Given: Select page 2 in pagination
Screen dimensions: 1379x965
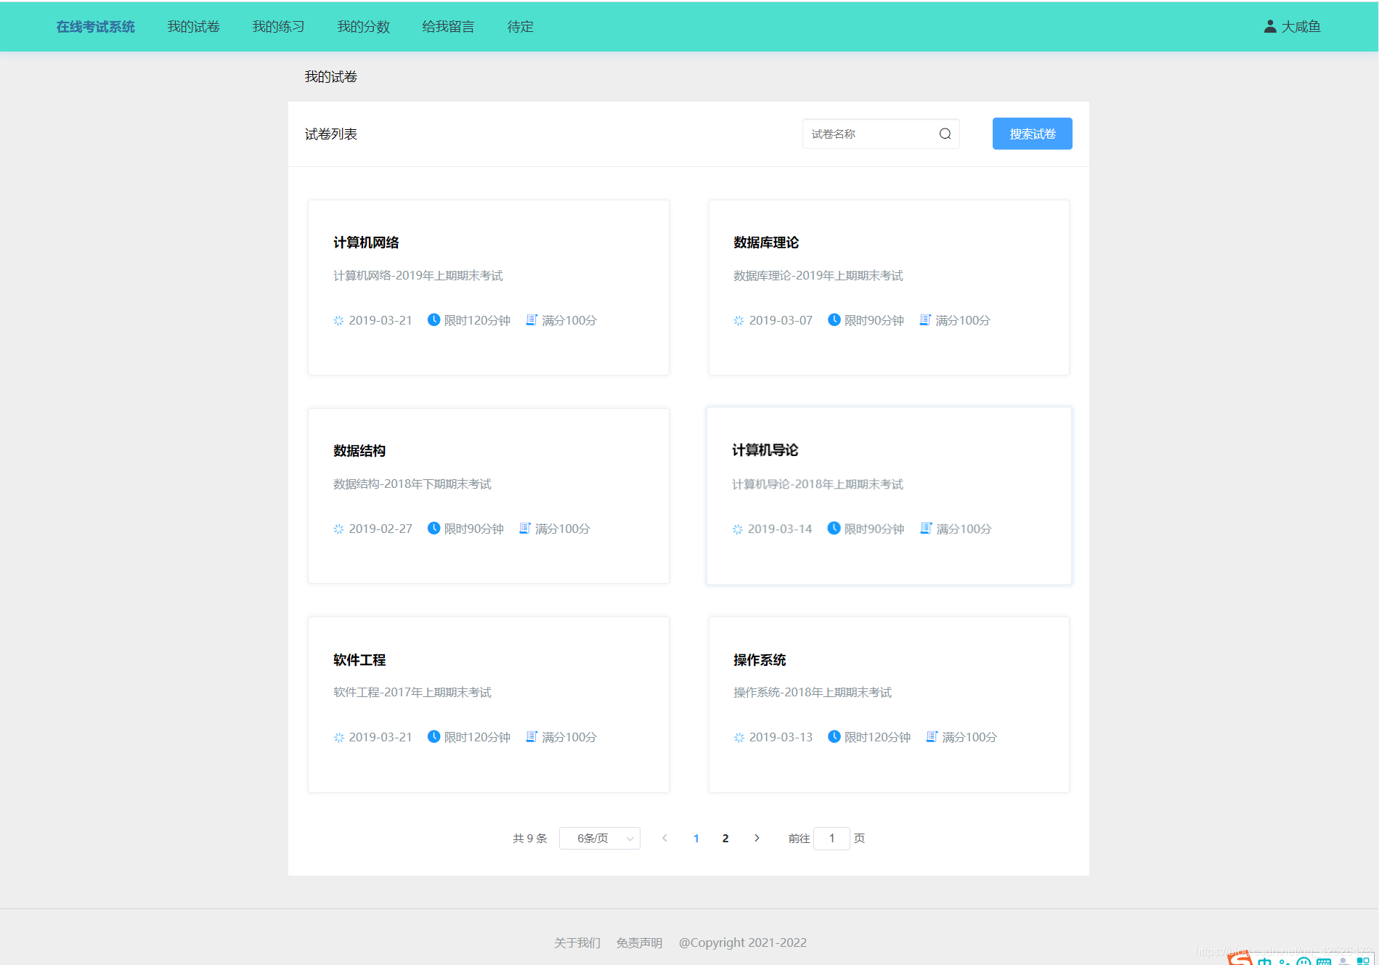Looking at the screenshot, I should [x=725, y=838].
